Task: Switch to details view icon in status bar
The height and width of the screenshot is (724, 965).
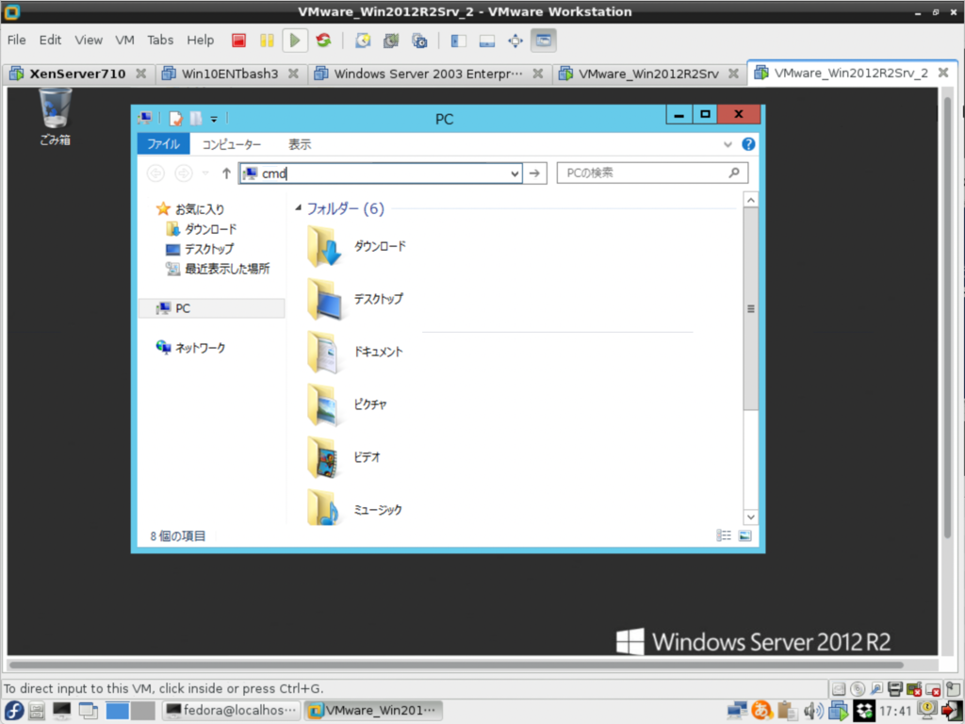Action: 724,535
